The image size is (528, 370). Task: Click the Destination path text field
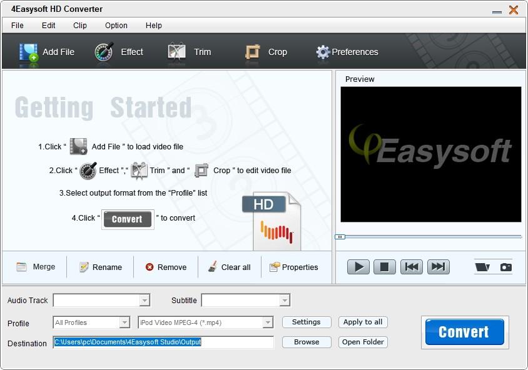(x=163, y=342)
